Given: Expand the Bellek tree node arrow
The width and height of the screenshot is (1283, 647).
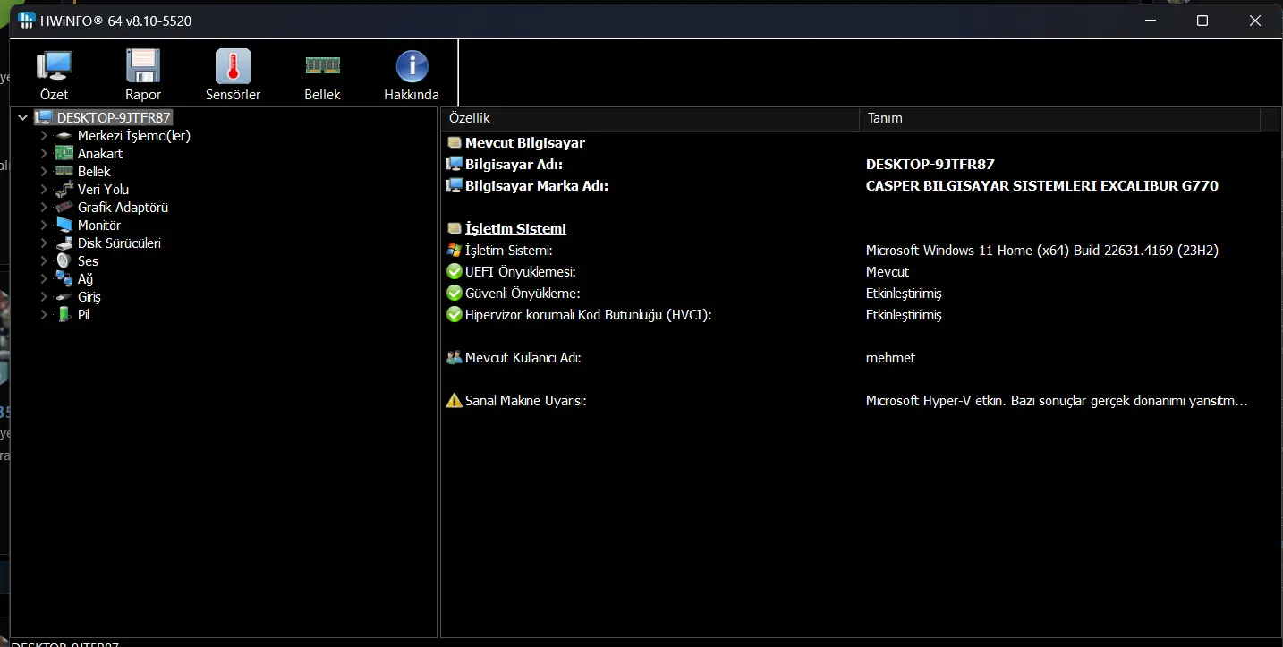Looking at the screenshot, I should 43,172.
